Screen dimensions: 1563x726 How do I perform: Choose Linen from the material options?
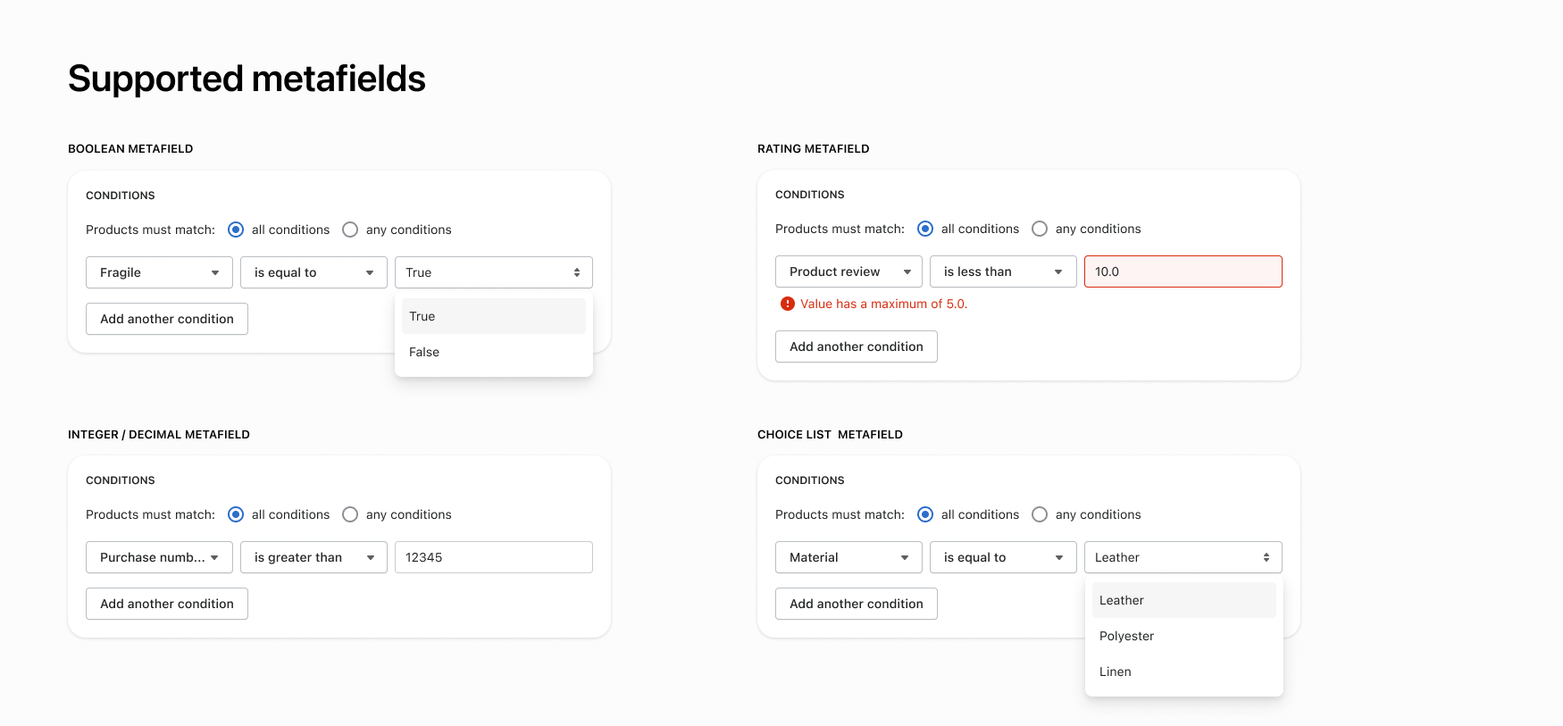click(1183, 672)
